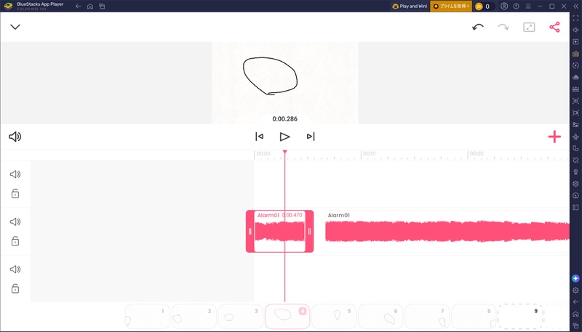582x332 pixels.
Task: Click sidebar layers stack icon
Action: tap(575, 183)
